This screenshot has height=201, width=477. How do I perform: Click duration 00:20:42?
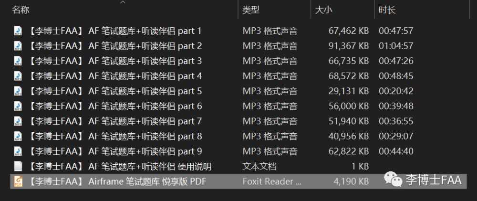pyautogui.click(x=396, y=91)
